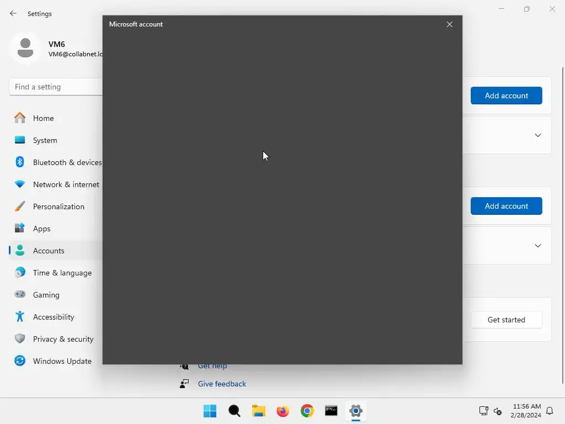This screenshot has width=565, height=424.
Task: Launch Google Chrome from the taskbar
Action: [x=307, y=411]
